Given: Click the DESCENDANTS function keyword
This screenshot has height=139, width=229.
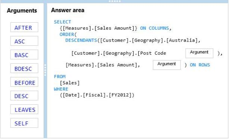Looking at the screenshot, I should click(81, 40).
